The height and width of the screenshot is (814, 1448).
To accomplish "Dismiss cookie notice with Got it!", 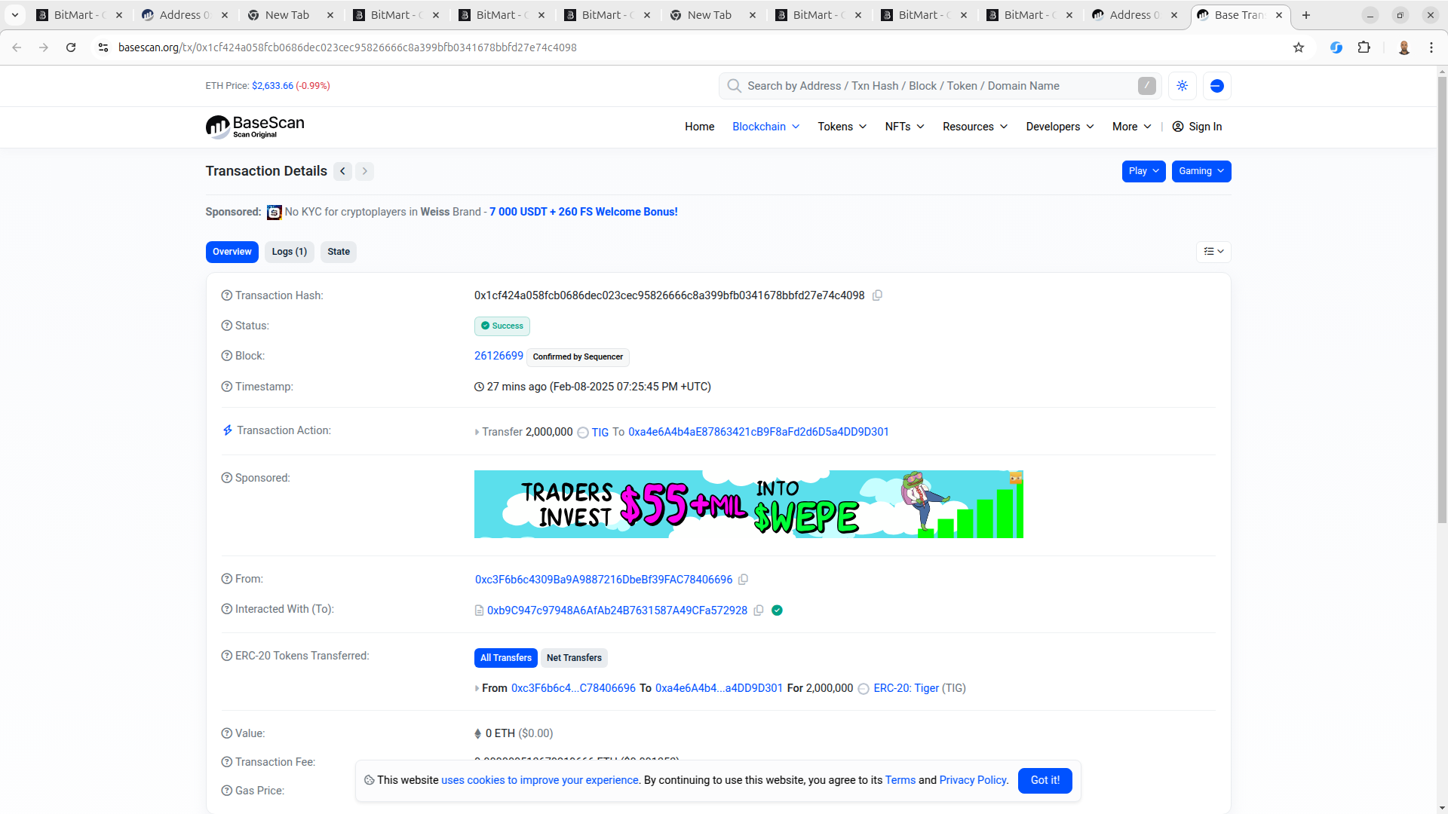I will coord(1045,780).
